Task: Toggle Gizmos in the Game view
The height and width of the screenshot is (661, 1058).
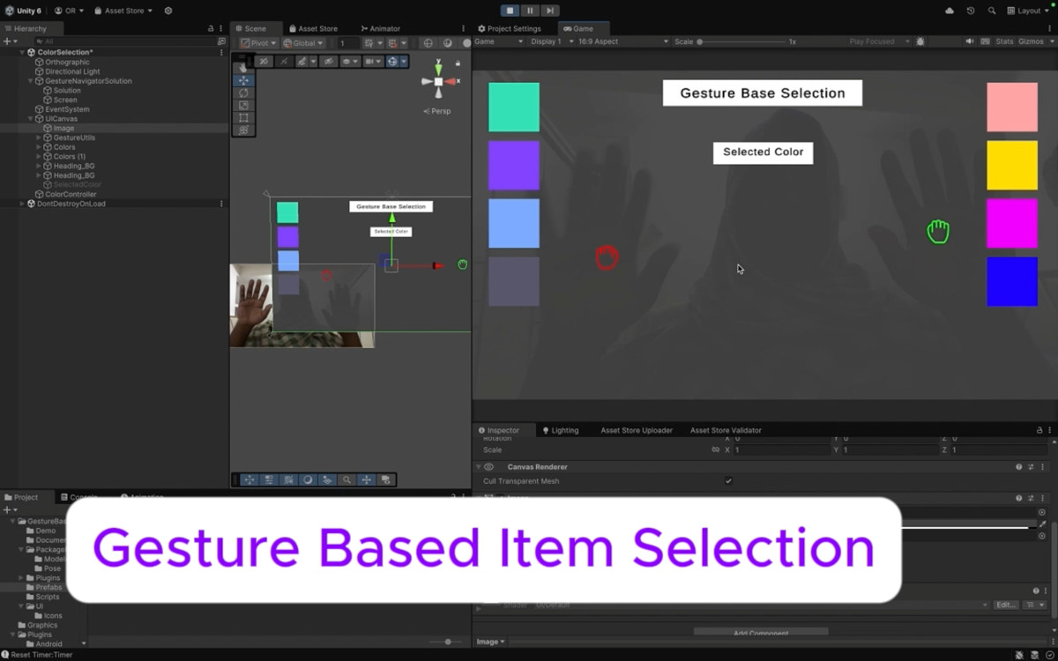Action: click(x=1031, y=41)
